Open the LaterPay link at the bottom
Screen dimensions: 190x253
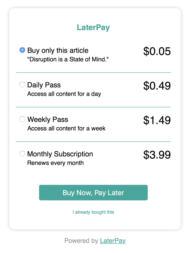(112, 241)
